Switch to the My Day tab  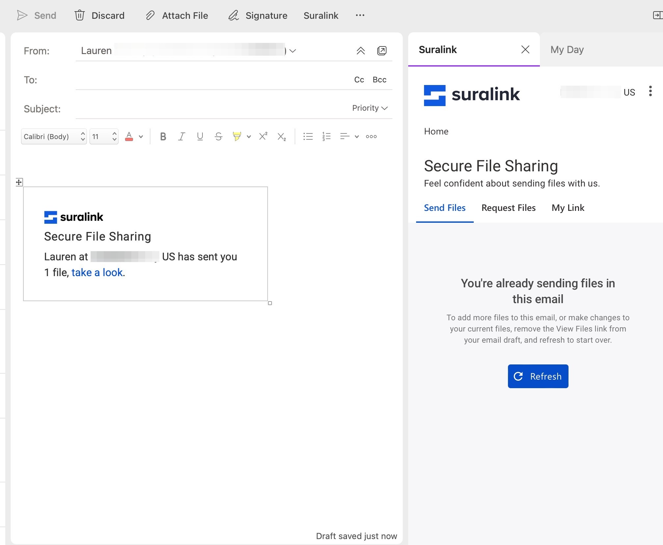[567, 50]
